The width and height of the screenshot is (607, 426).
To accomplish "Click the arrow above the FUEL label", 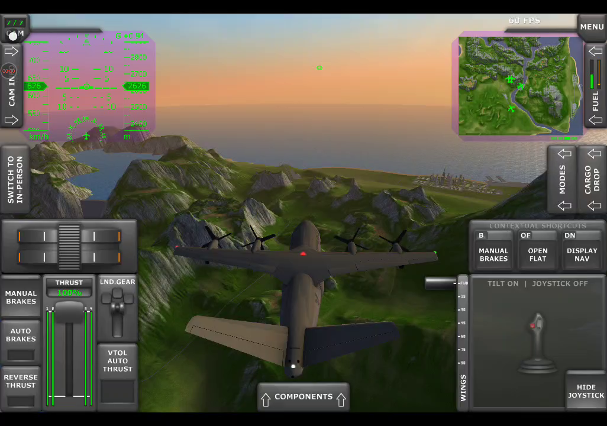I will point(595,51).
